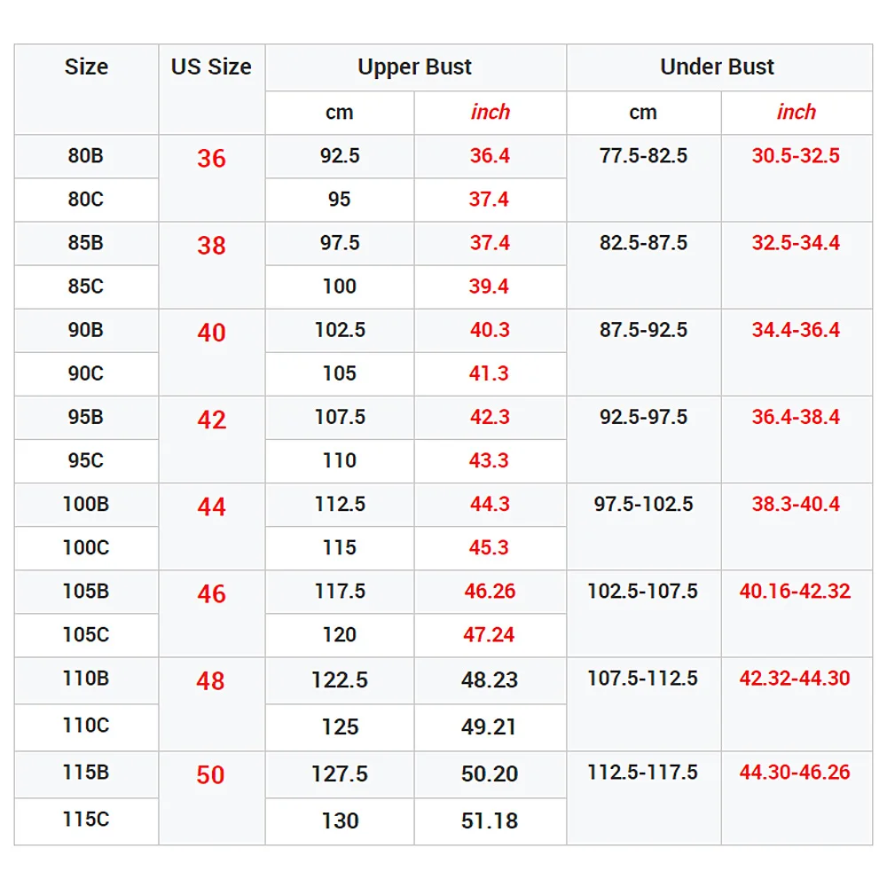The width and height of the screenshot is (887, 887).
Task: Click the 36.4-38.4 inch range cell
Action: click(796, 417)
